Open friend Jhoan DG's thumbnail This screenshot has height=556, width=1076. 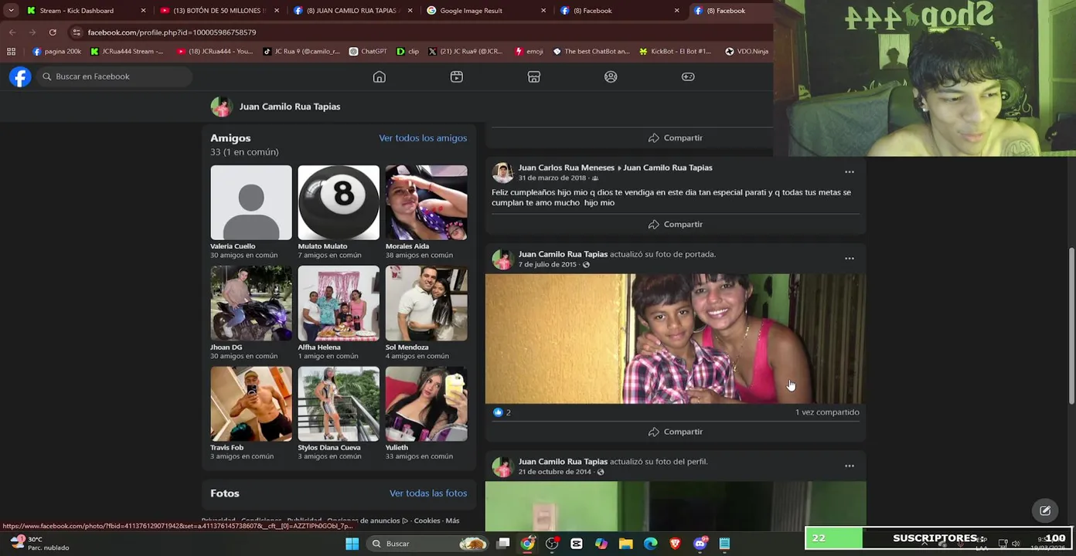coord(251,303)
